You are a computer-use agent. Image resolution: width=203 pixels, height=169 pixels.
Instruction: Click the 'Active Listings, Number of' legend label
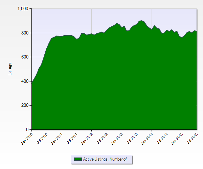[x=105, y=159]
